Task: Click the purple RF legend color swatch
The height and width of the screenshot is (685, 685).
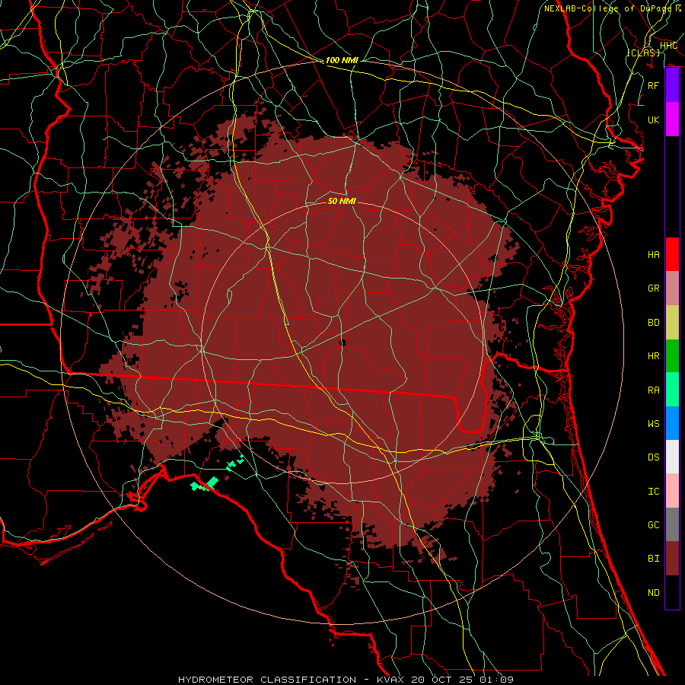Action: pyautogui.click(x=672, y=85)
